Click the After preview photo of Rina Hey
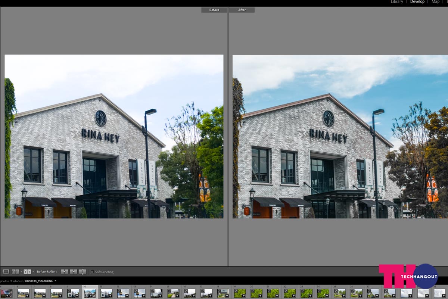 [x=340, y=137]
